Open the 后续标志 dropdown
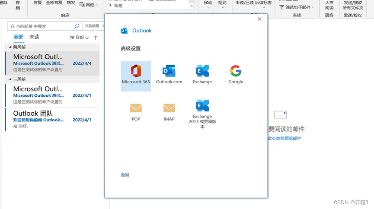Viewport: 374px width, 209px height. [x=263, y=5]
